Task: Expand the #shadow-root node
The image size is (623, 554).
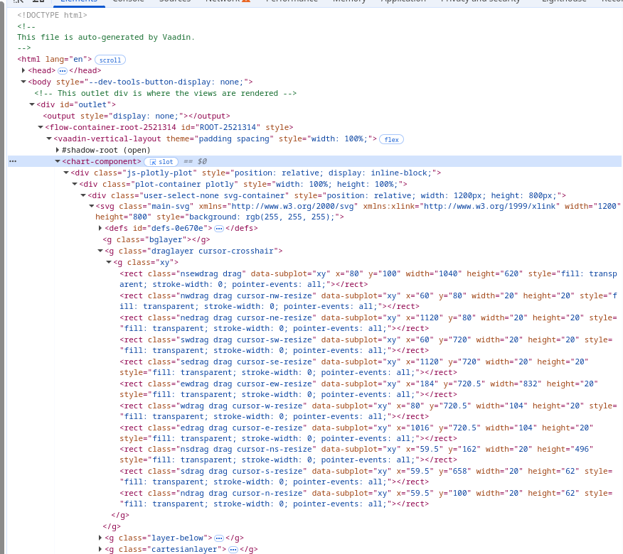Action: click(x=57, y=150)
